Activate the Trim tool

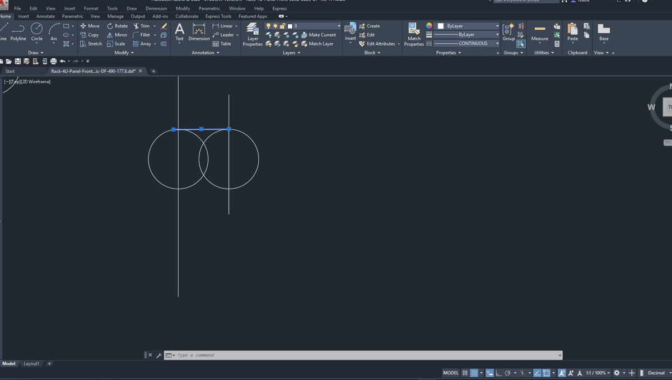pos(141,26)
